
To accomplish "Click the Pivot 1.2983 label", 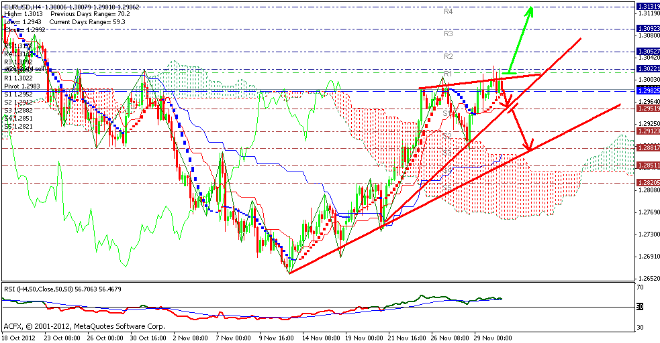I will click(22, 86).
